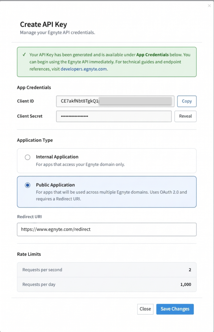Click the Requests per second value '2'

click(190, 270)
